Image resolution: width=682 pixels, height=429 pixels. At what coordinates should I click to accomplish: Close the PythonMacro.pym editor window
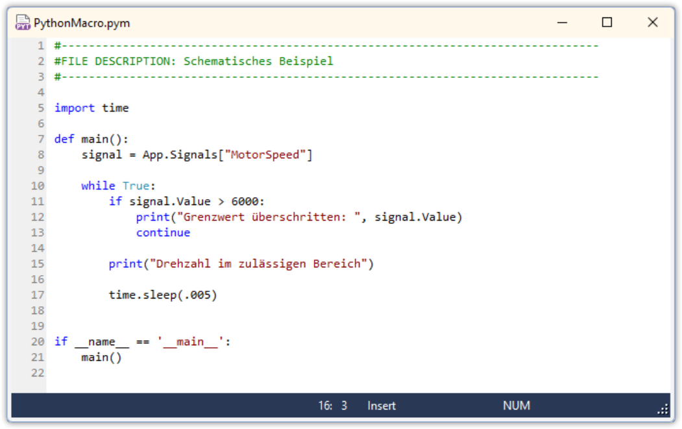pyautogui.click(x=652, y=22)
